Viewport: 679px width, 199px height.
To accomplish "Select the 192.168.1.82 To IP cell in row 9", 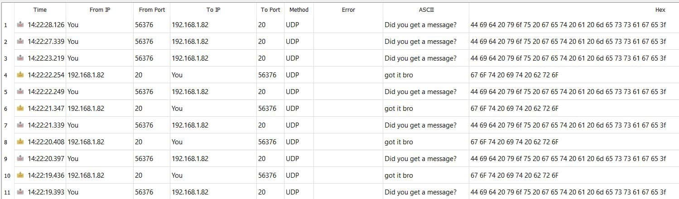I will (190, 159).
